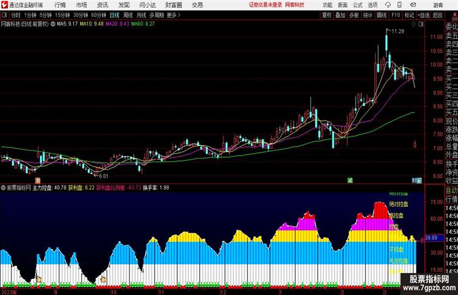Open the 行情 menu
Viewport: 458px width, 295px height.
pos(60,5)
